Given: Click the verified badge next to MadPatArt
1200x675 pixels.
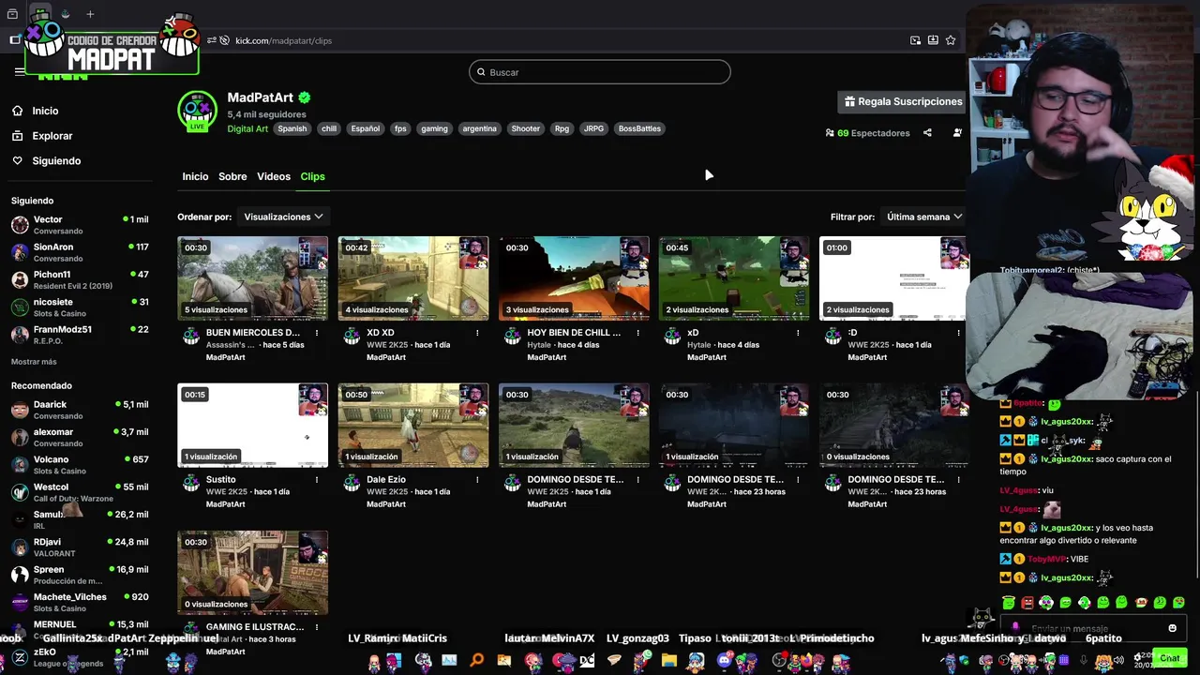Looking at the screenshot, I should click(305, 97).
